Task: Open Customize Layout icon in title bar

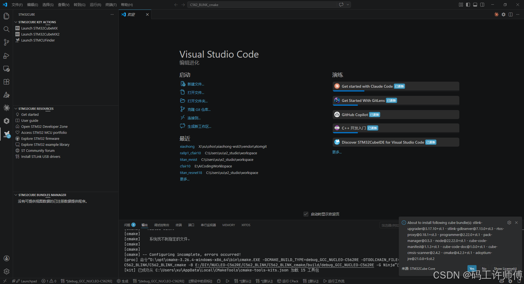Action: [x=461, y=5]
